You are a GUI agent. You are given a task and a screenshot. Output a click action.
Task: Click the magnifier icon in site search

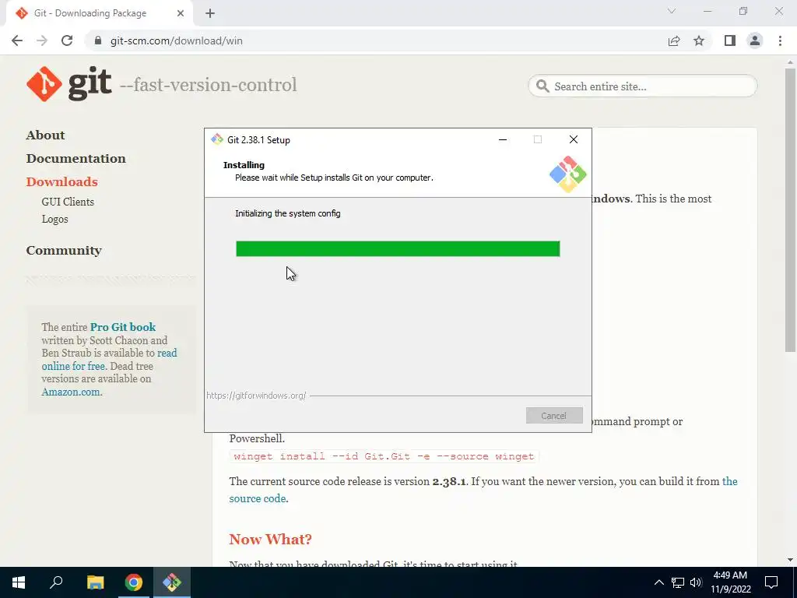point(542,86)
